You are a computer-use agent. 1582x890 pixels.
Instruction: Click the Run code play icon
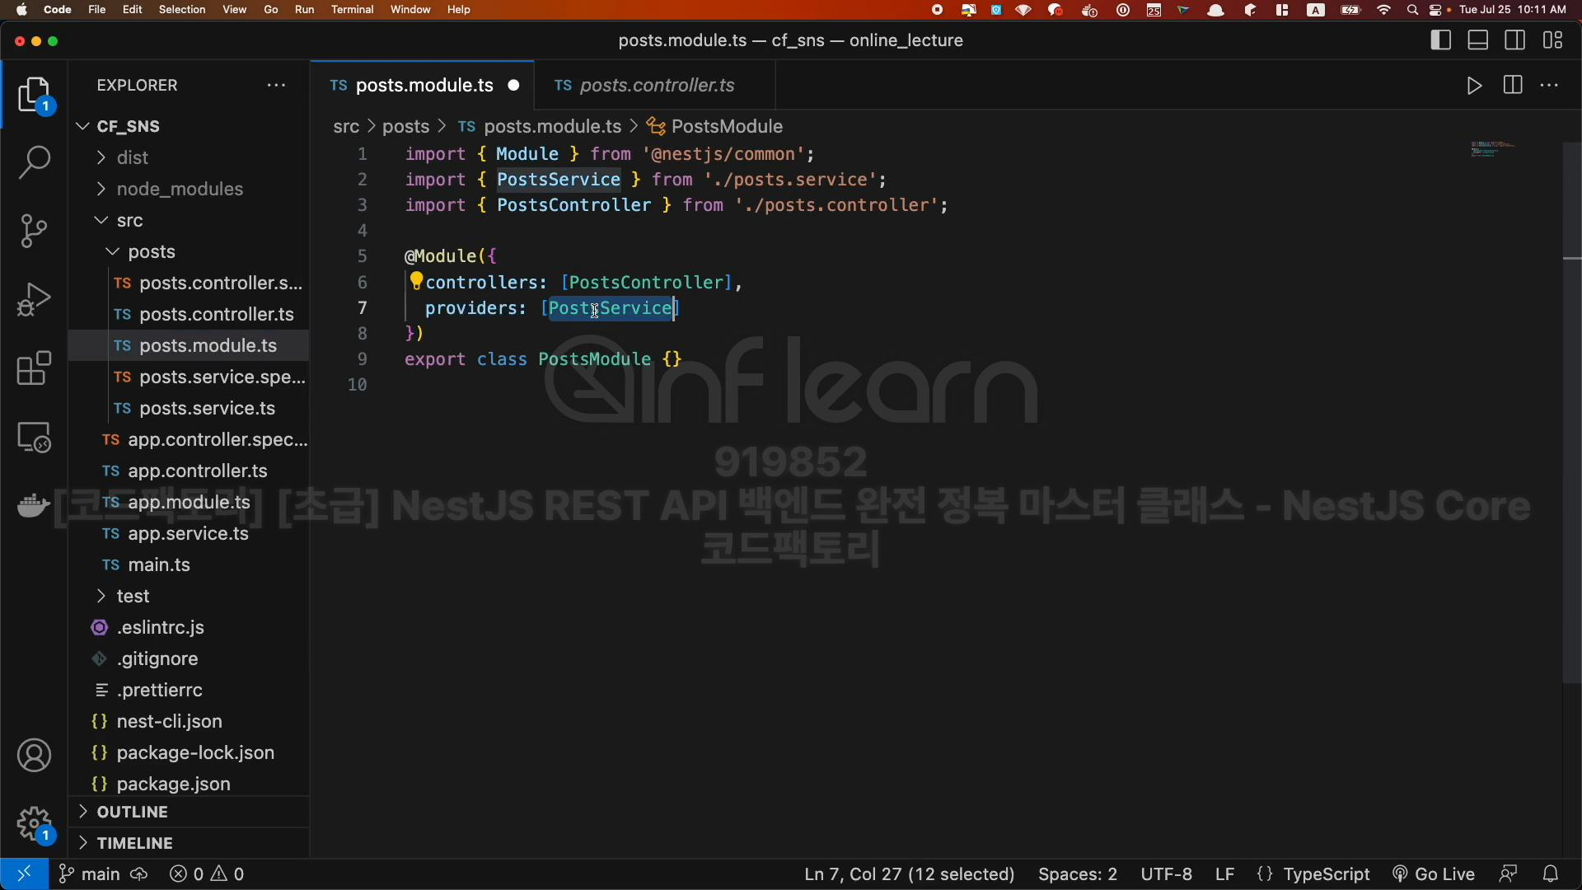1474,86
